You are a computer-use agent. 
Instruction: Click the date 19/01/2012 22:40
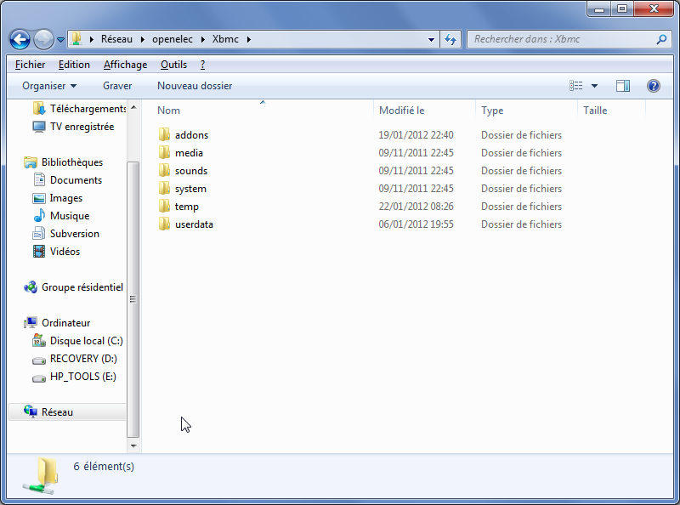(x=416, y=135)
